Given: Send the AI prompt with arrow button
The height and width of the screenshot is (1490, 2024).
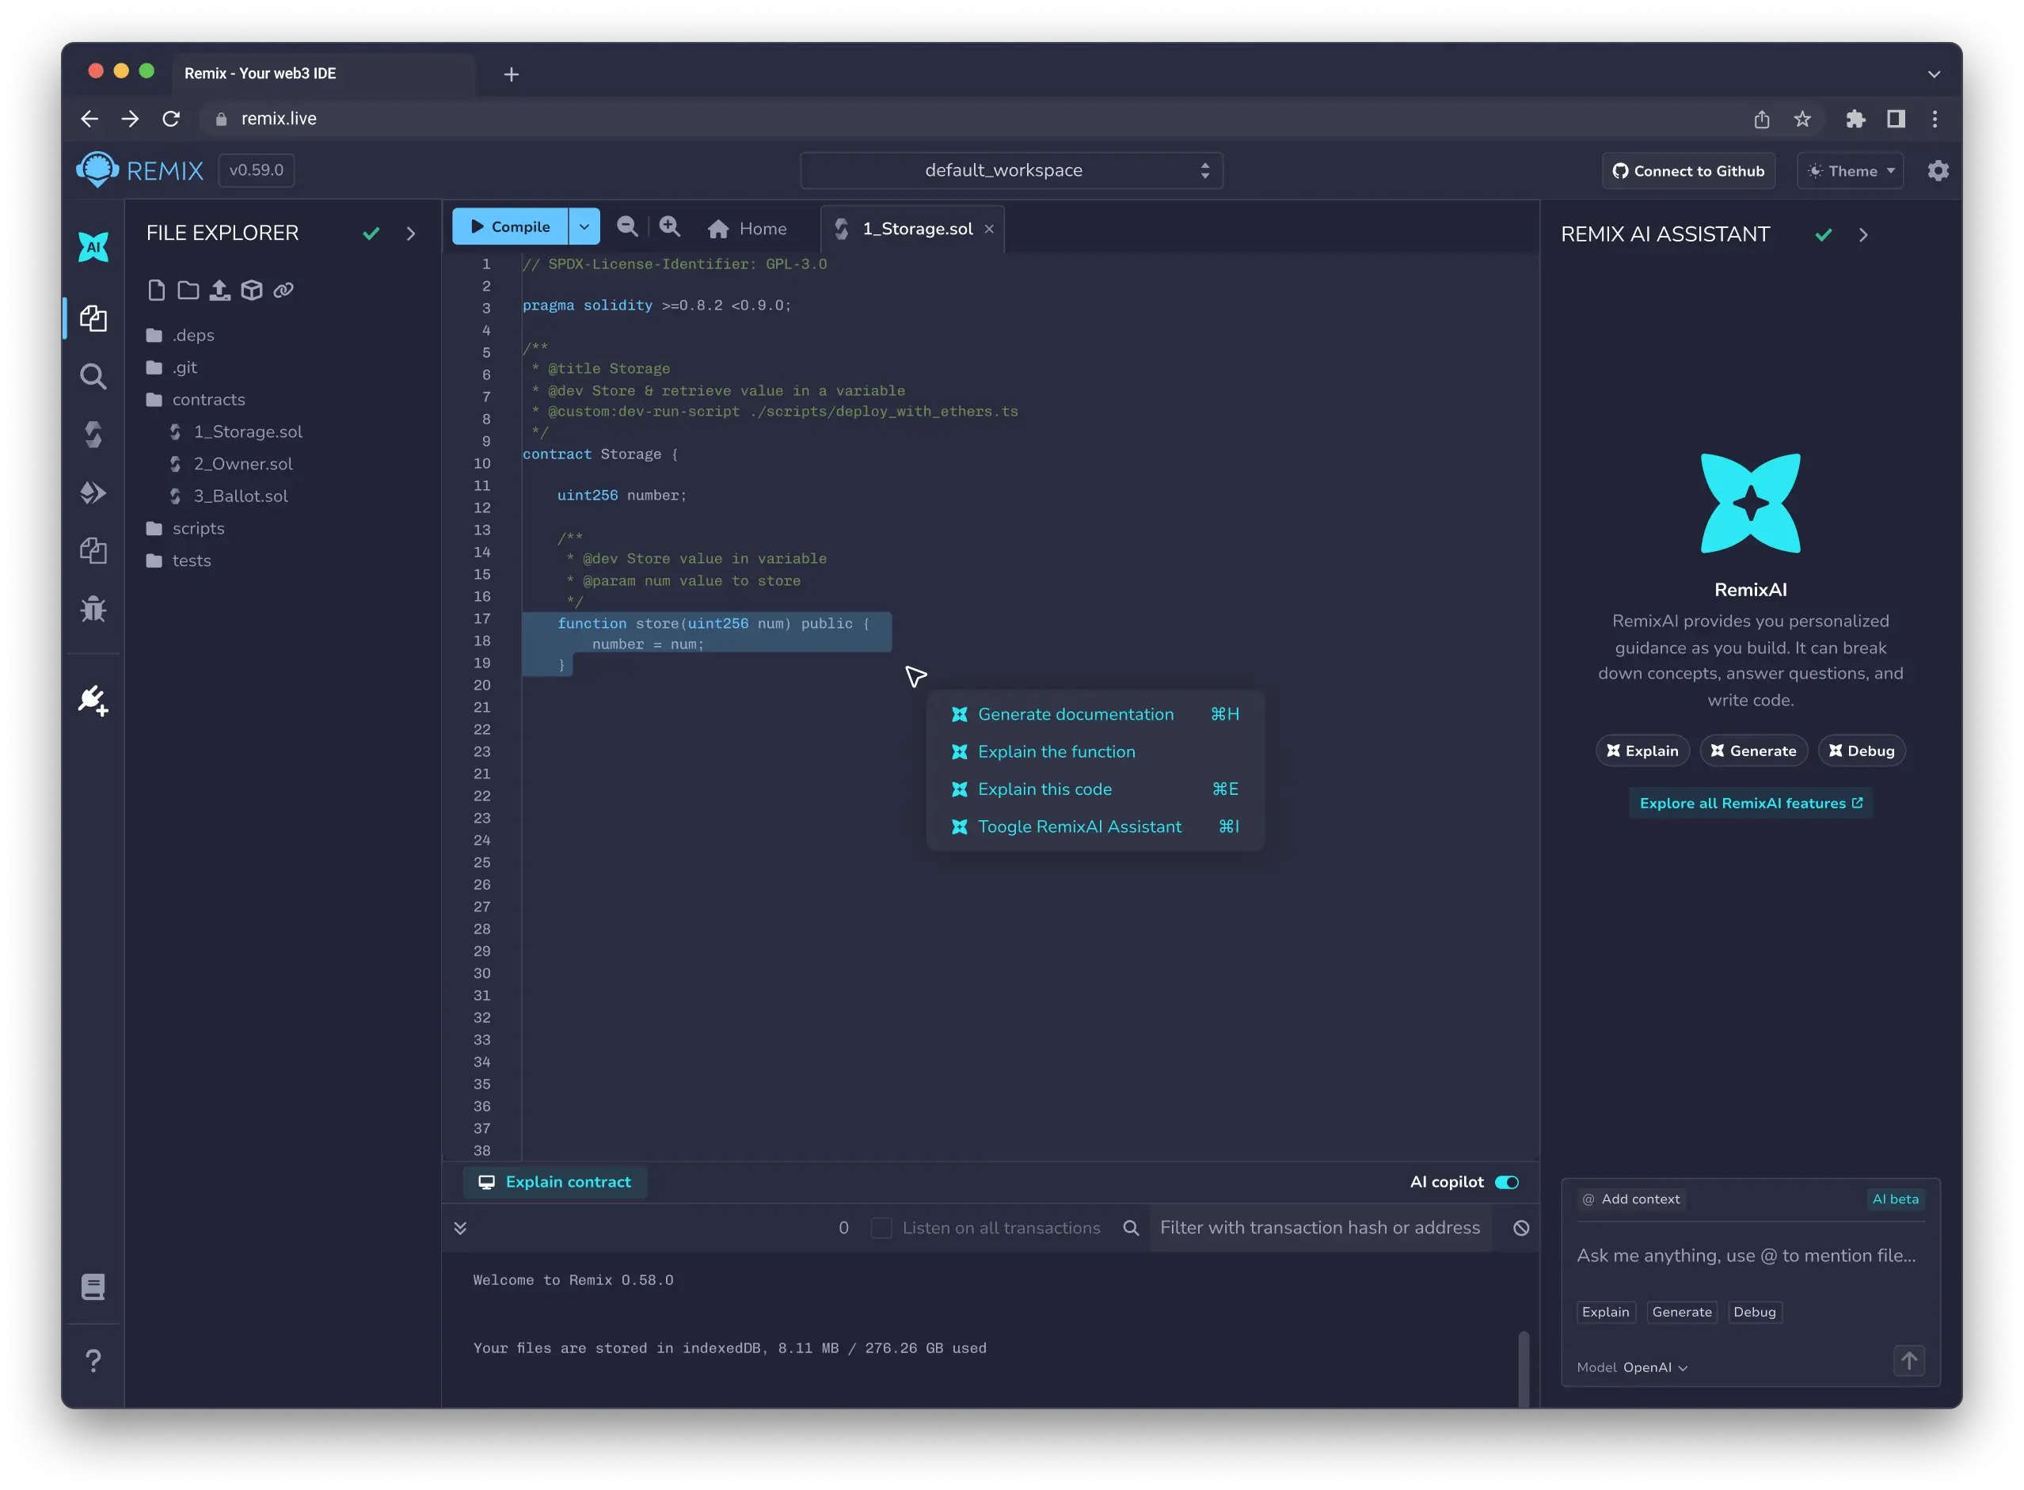Looking at the screenshot, I should pos(1908,1360).
